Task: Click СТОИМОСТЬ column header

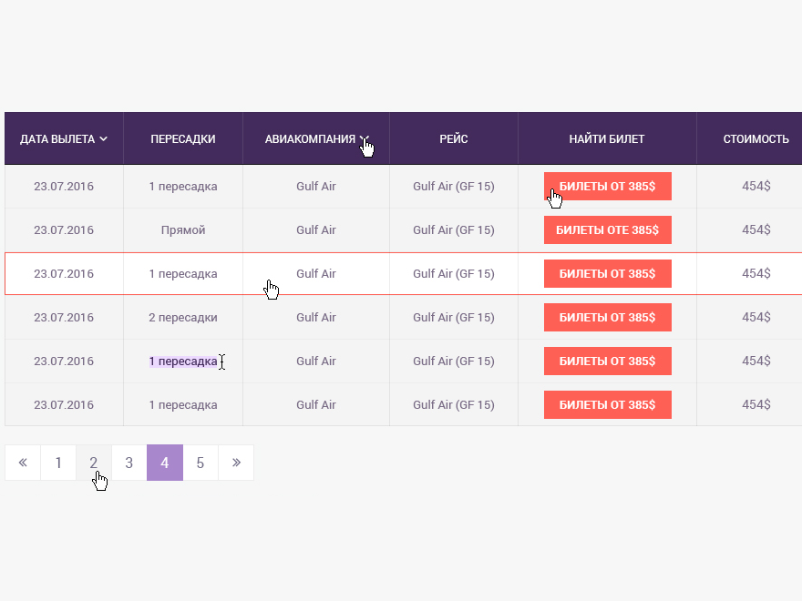Action: [756, 139]
